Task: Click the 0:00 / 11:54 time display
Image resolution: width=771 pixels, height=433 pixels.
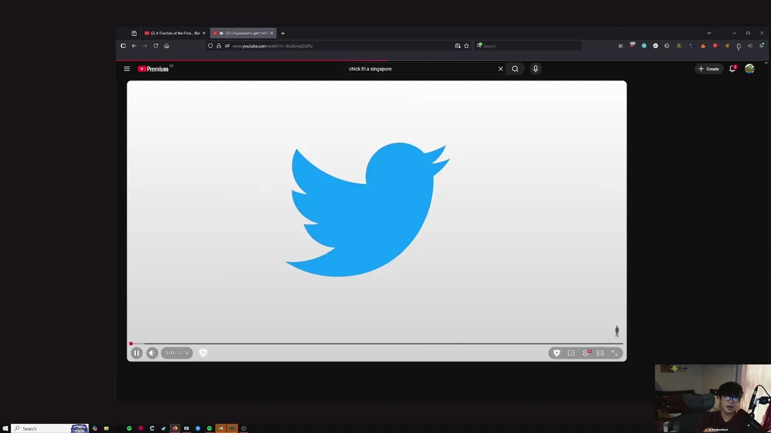Action: pyautogui.click(x=177, y=353)
